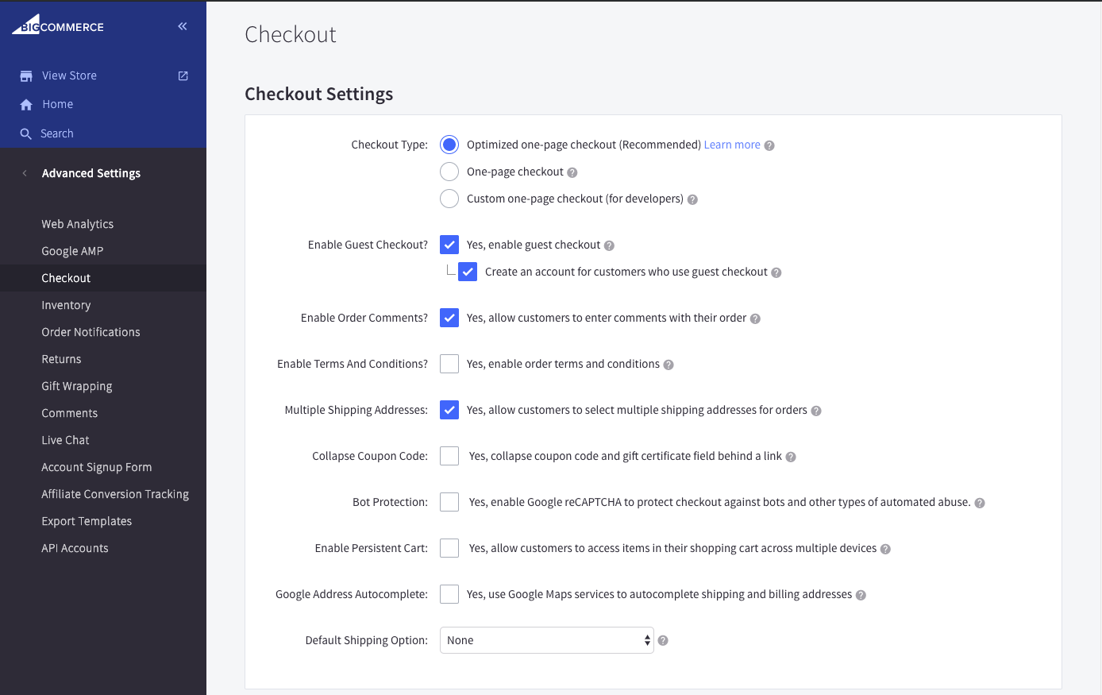Click help icon next to Default Shipping Option
The width and height of the screenshot is (1102, 695).
tap(663, 640)
